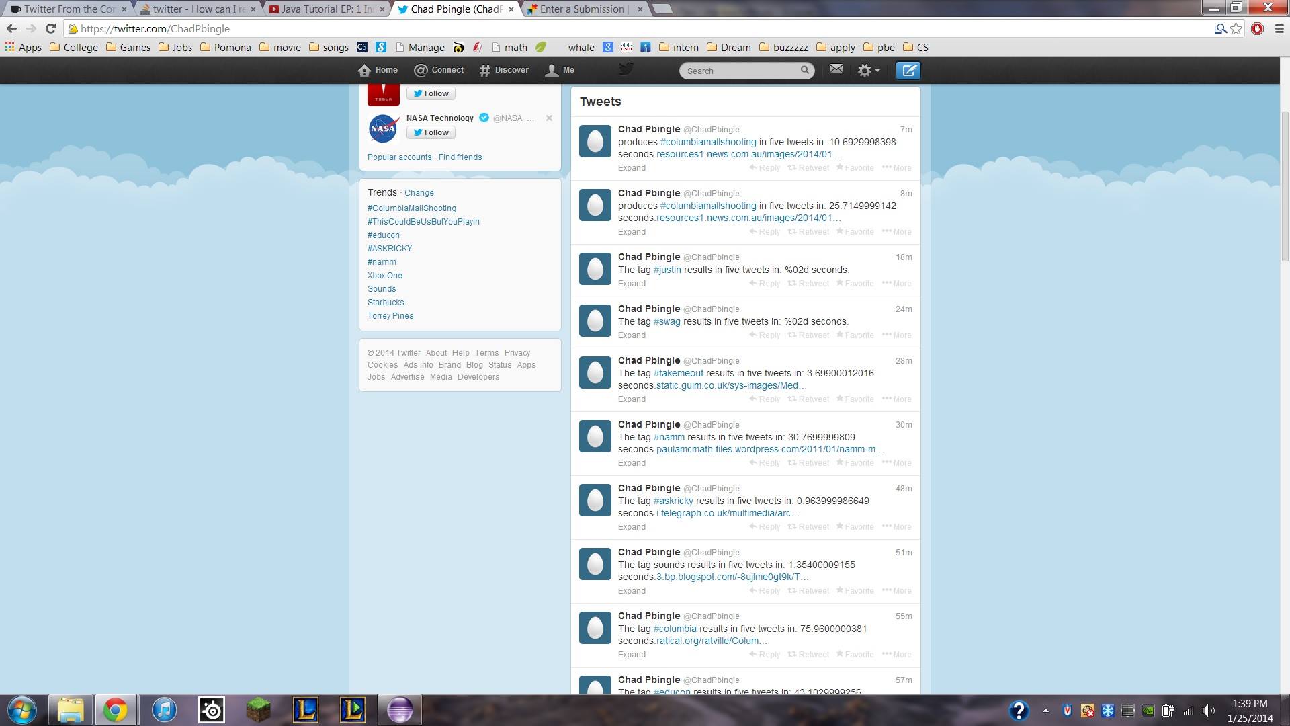1290x726 pixels.
Task: Dismiss the NASA Technology suggestion
Action: [x=549, y=118]
